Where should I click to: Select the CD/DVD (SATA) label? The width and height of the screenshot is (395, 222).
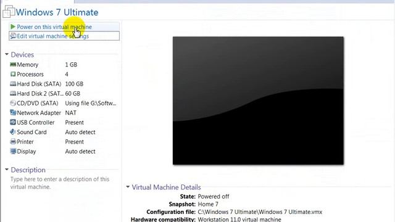pos(38,103)
